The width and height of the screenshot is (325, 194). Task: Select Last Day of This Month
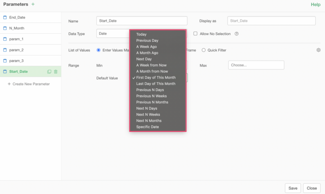coord(158,83)
